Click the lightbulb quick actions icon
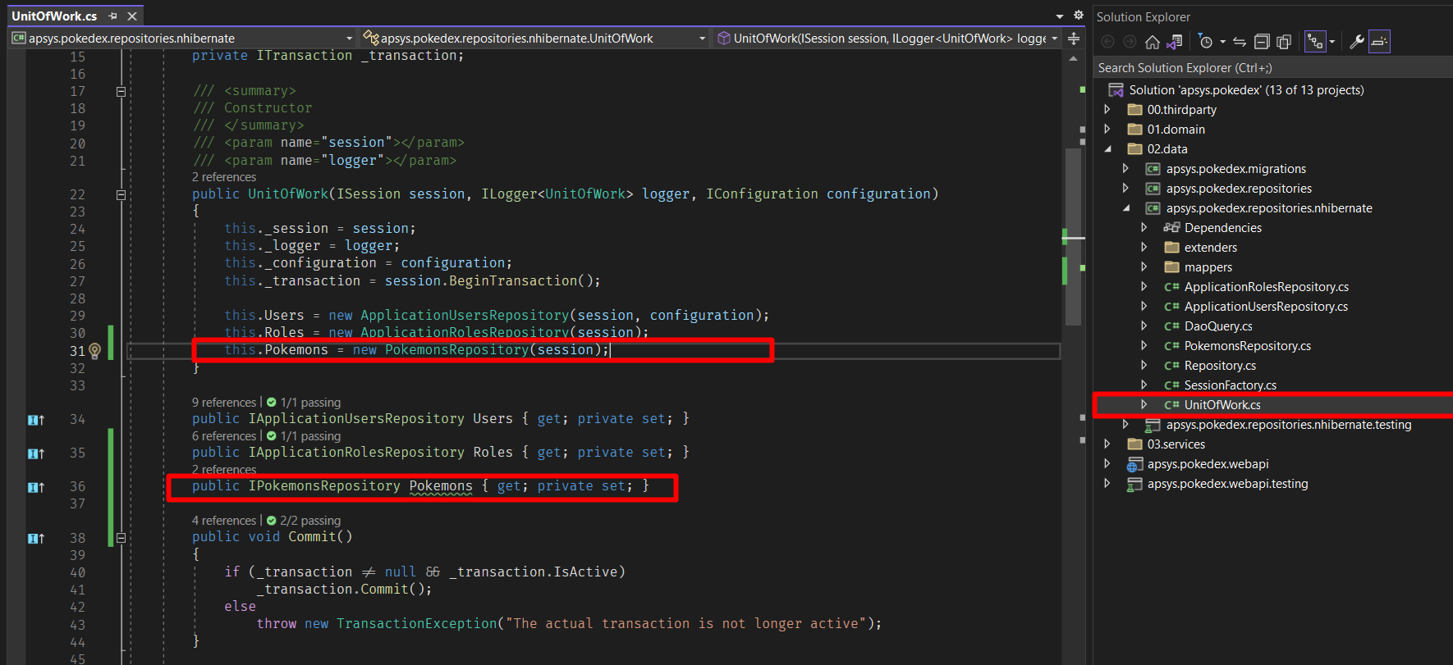 point(95,351)
